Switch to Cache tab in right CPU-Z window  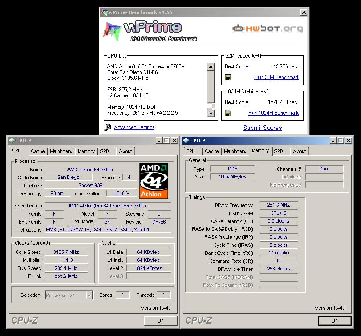(212, 151)
